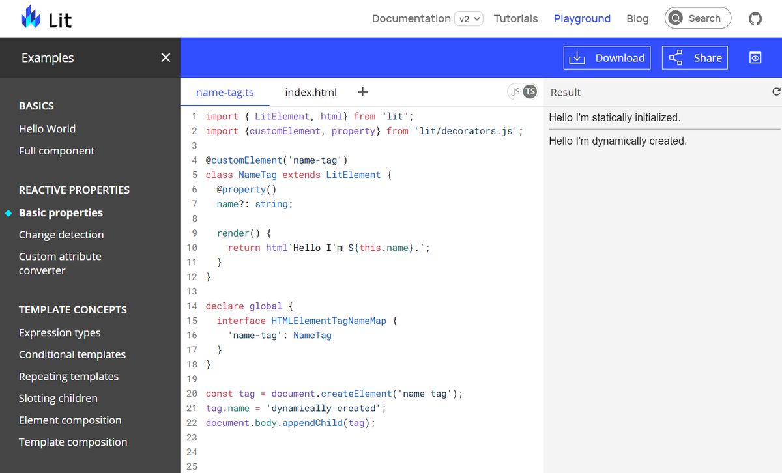Select TS in the language toggle
This screenshot has height=473, width=782.
[x=530, y=92]
